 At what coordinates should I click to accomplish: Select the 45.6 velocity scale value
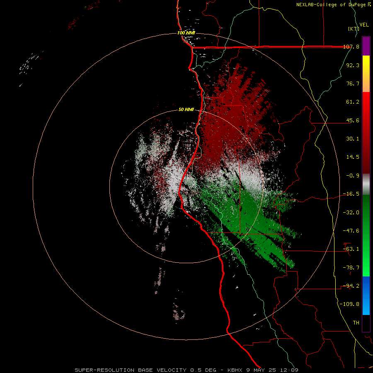tap(353, 120)
